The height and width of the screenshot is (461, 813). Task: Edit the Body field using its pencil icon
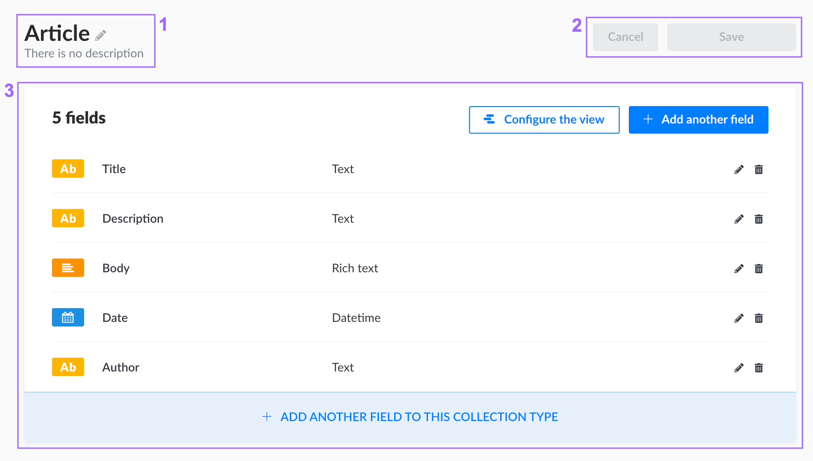point(739,269)
